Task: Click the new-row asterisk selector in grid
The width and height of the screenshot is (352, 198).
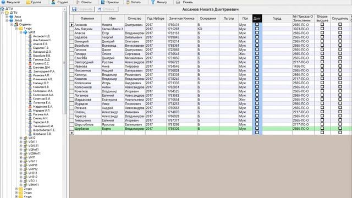Action: pos(71,133)
